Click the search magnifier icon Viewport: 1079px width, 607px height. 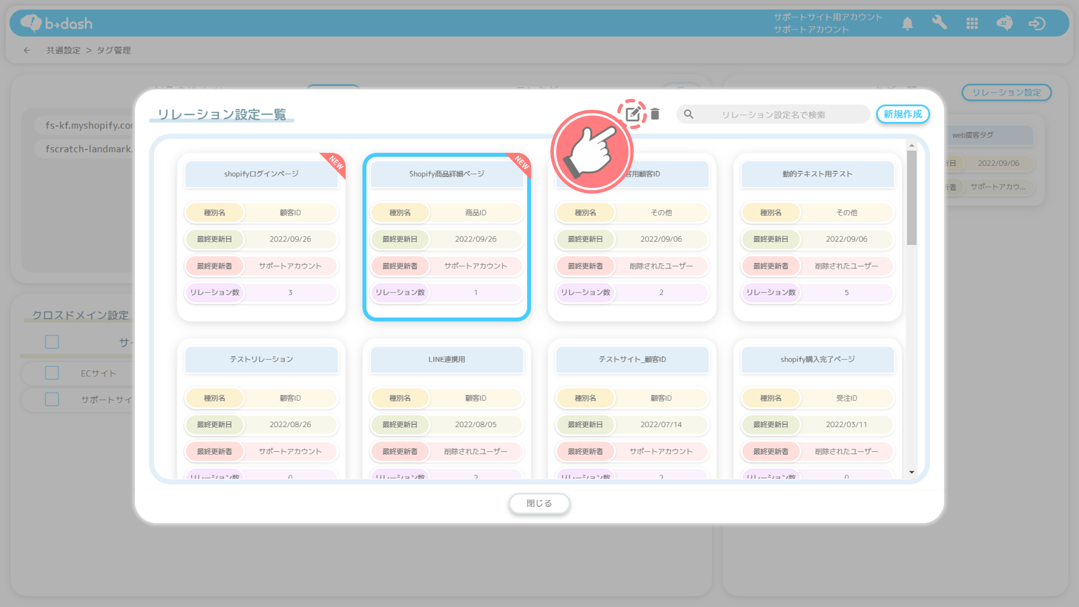pyautogui.click(x=689, y=114)
